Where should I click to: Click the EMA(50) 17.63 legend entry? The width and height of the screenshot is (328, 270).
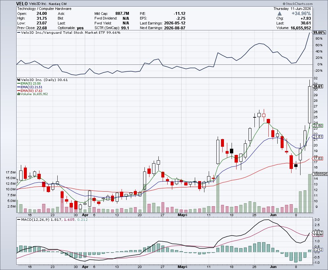click(30, 91)
